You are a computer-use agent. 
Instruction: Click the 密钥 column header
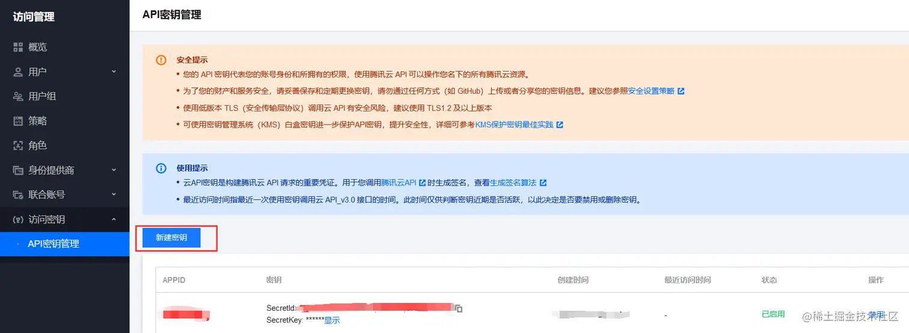274,280
